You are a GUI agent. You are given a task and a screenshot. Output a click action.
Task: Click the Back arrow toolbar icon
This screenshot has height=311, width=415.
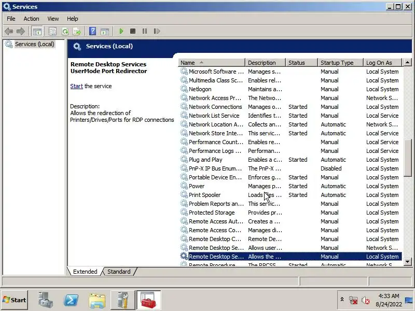coord(9,31)
